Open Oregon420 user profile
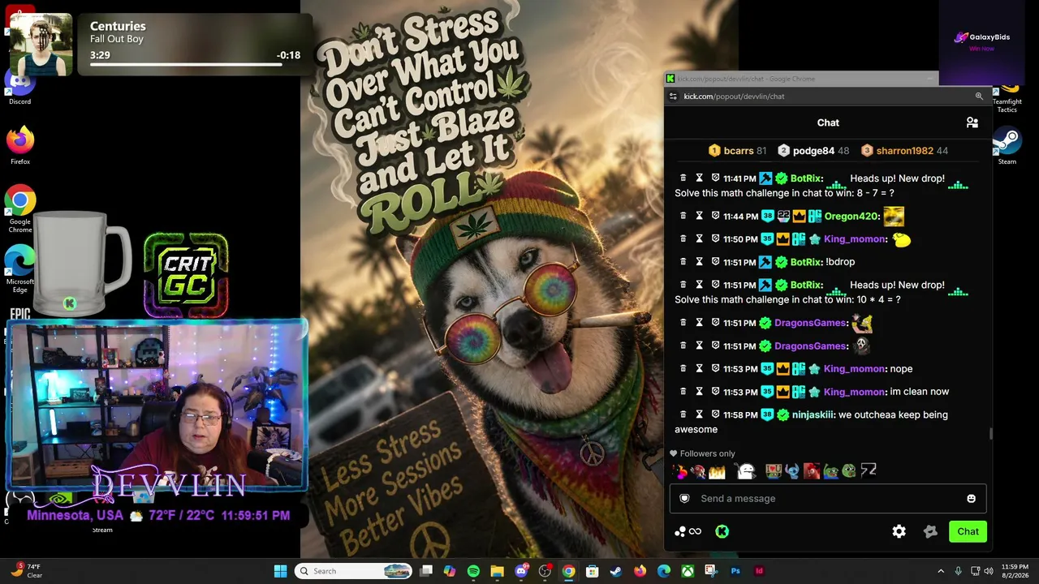This screenshot has height=584, width=1039. pos(851,217)
